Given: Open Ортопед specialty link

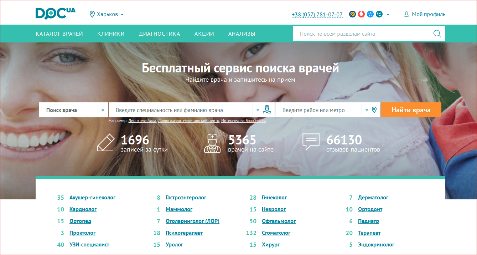Looking at the screenshot, I should coord(80,221).
